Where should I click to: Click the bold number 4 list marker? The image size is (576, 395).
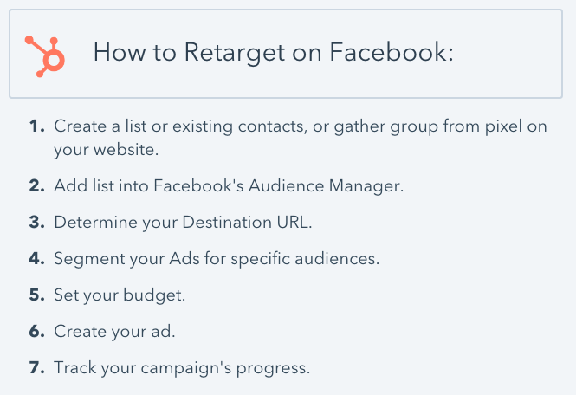point(37,259)
